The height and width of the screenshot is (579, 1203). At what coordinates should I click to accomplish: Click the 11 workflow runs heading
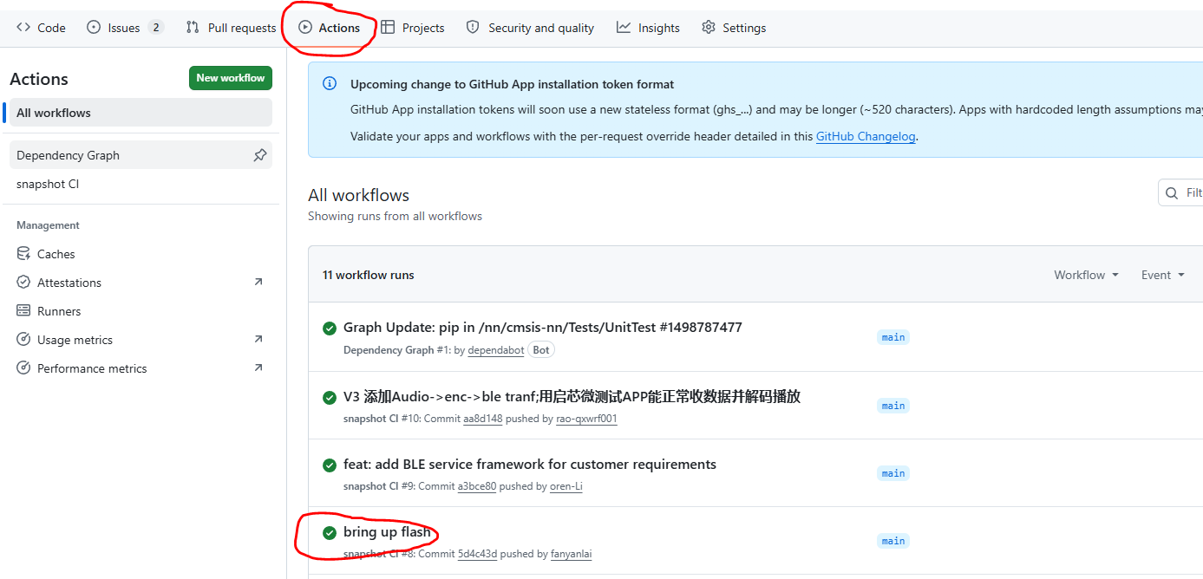click(369, 275)
